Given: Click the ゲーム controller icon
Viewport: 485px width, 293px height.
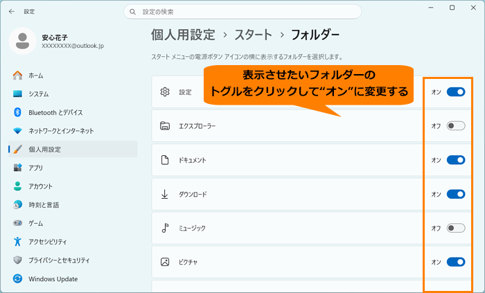Looking at the screenshot, I should 17,223.
